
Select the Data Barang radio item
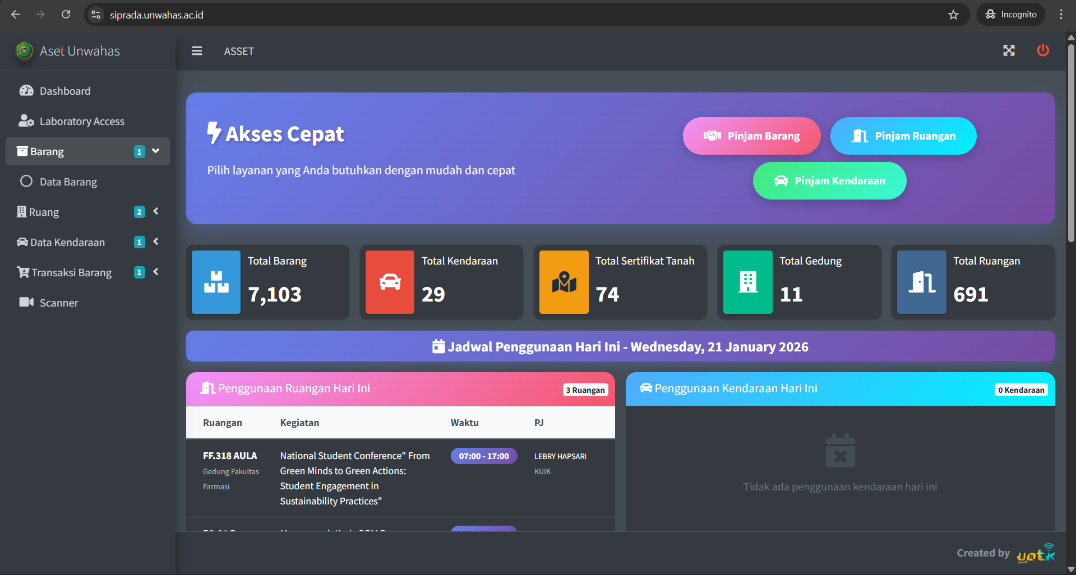pyautogui.click(x=67, y=181)
